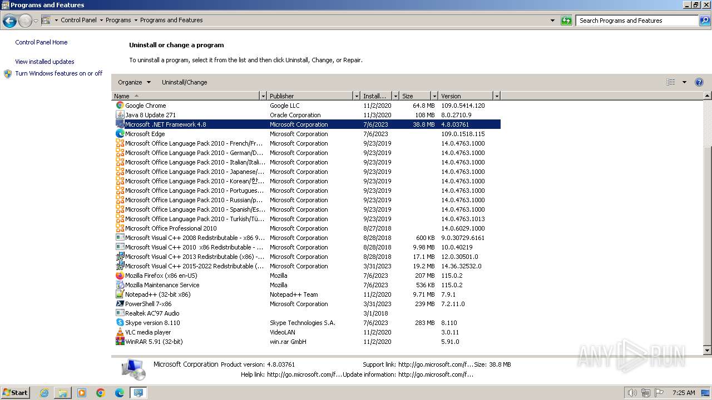
Task: Click the VideoLAN publisher cell
Action: point(283,332)
